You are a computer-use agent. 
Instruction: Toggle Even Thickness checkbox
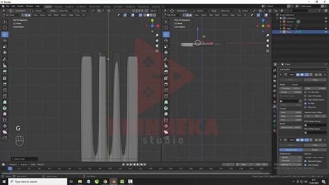pos(305,96)
